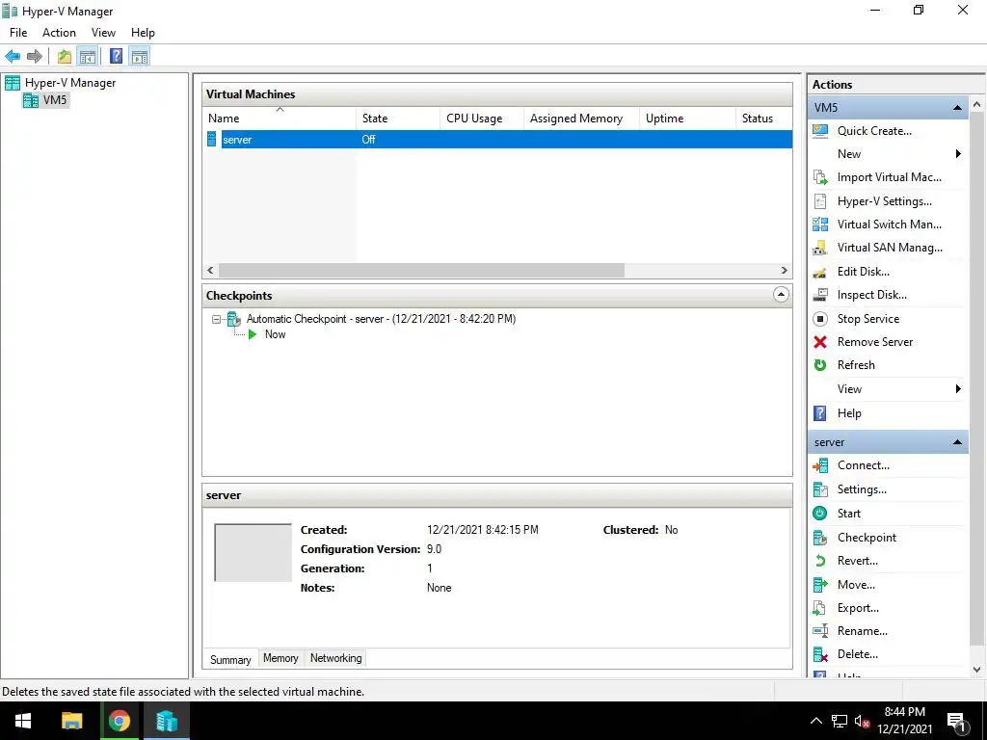Open the View submenu arrow in Actions
Screen dimensions: 987x740
point(958,389)
